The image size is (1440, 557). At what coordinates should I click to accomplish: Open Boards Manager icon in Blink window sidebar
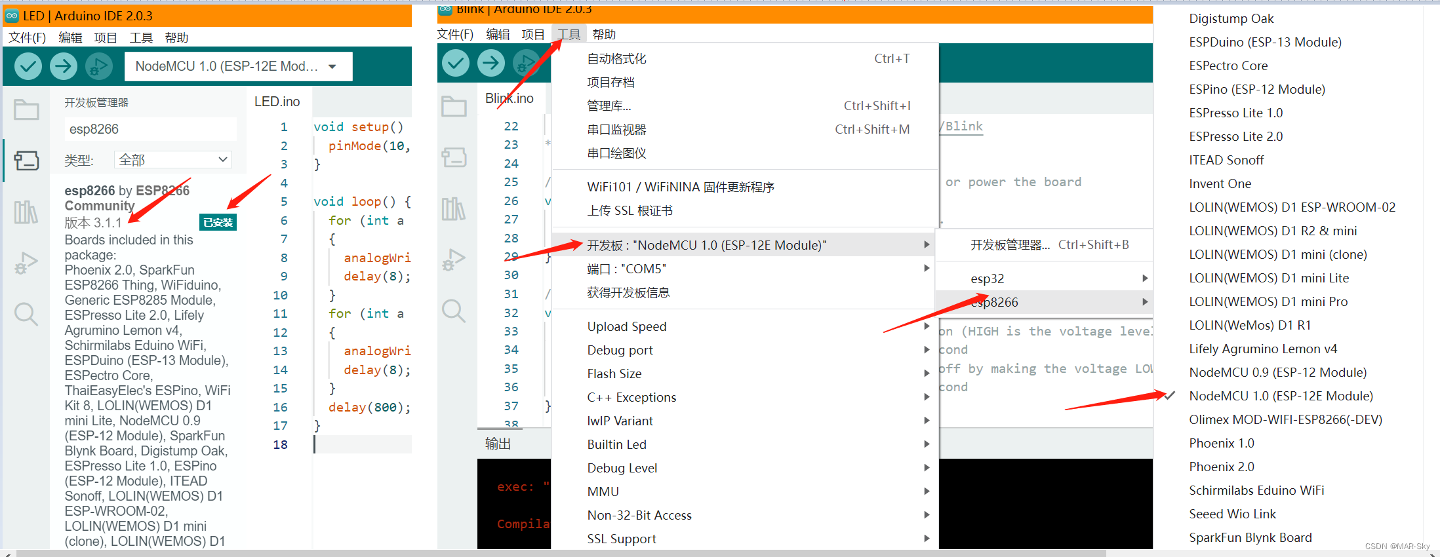[x=454, y=157]
